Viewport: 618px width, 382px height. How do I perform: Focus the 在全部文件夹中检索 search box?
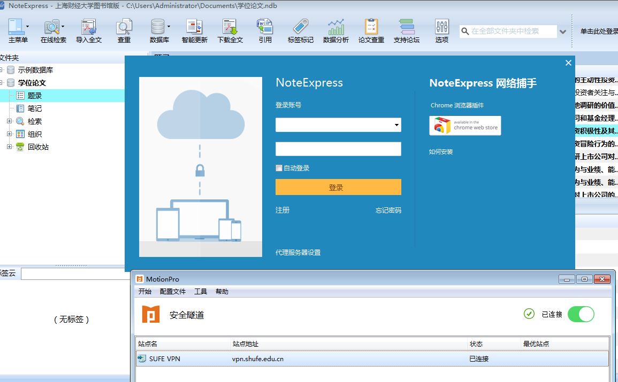click(x=508, y=31)
